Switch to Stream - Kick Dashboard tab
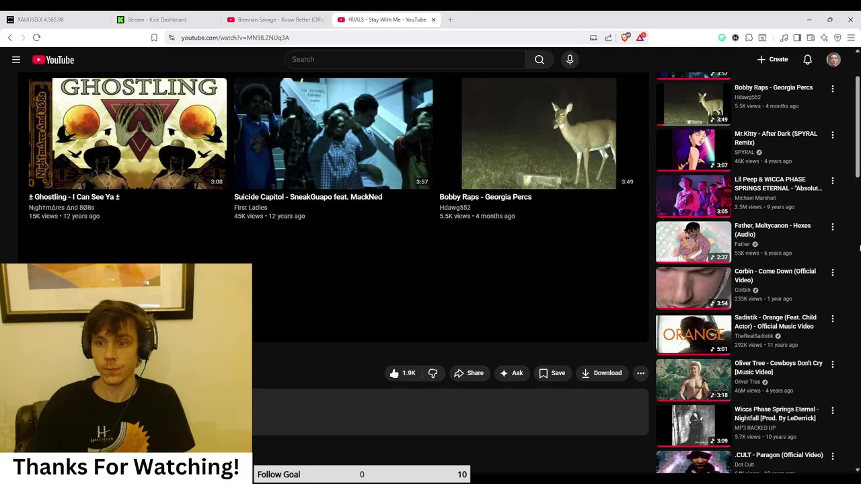 (165, 19)
